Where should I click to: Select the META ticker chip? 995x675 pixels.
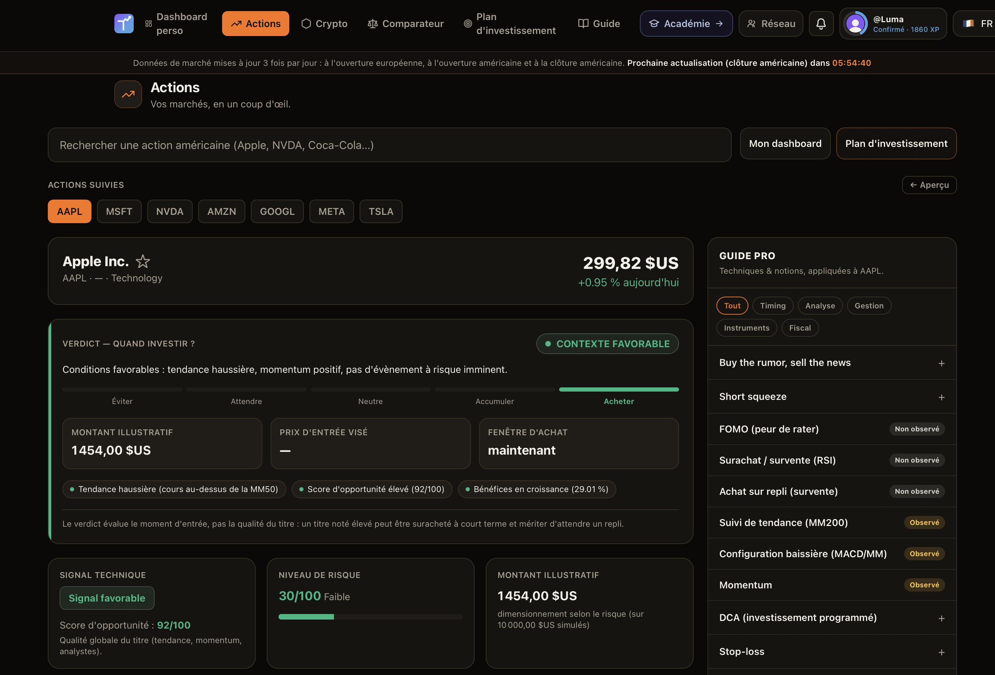coord(332,211)
